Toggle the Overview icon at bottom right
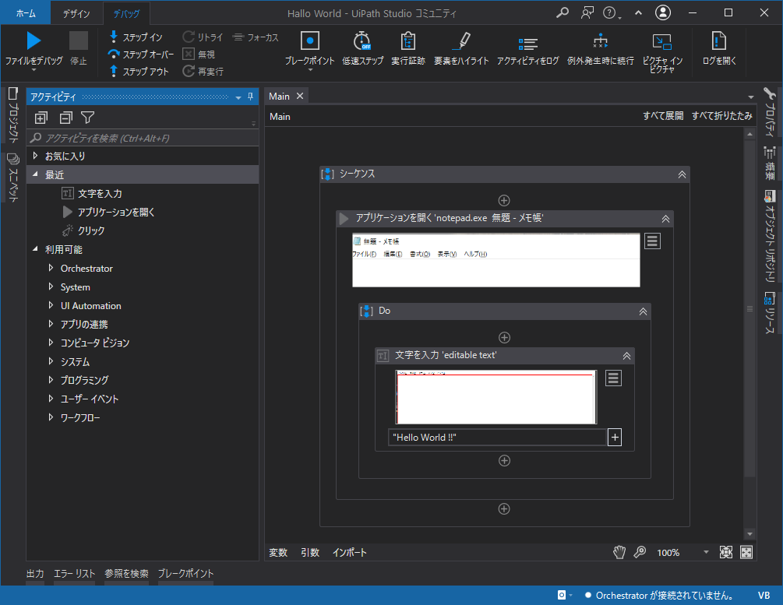The height and width of the screenshot is (605, 783). click(746, 552)
